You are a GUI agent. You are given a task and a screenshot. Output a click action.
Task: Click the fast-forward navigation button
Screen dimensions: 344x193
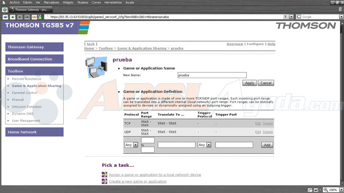coord(27,17)
